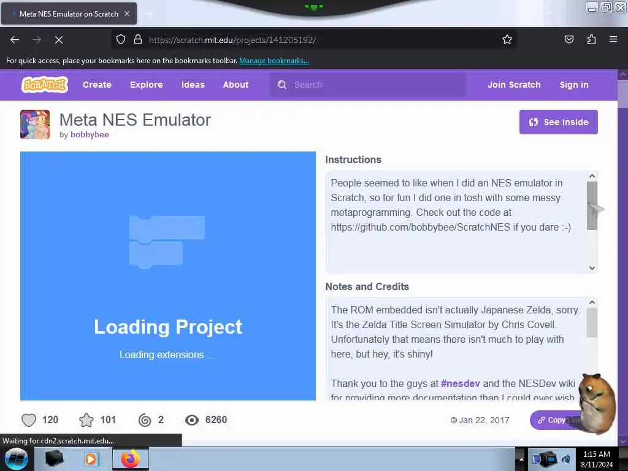View remixes using the spiral icon
This screenshot has width=628, height=471.
[x=145, y=419]
